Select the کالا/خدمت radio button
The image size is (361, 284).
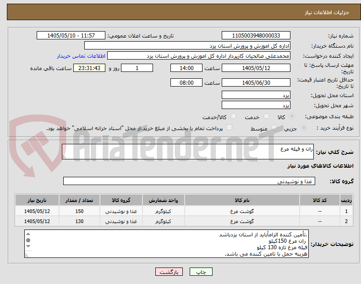pos(234,116)
